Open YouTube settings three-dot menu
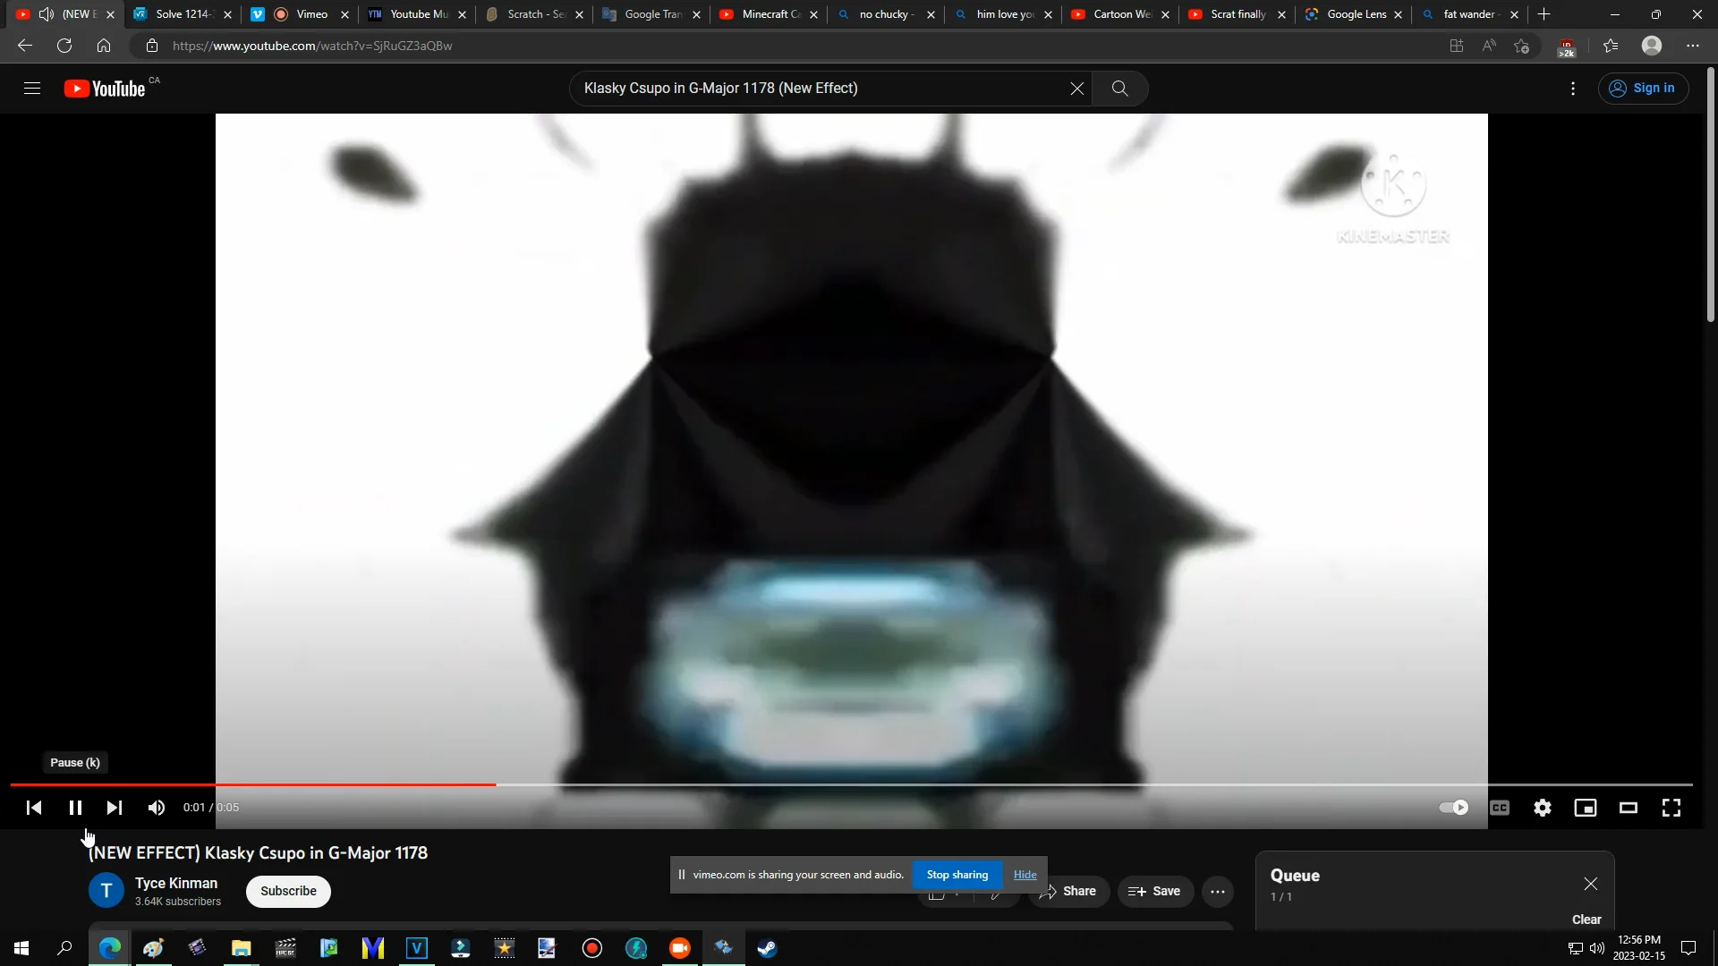 (x=1573, y=89)
